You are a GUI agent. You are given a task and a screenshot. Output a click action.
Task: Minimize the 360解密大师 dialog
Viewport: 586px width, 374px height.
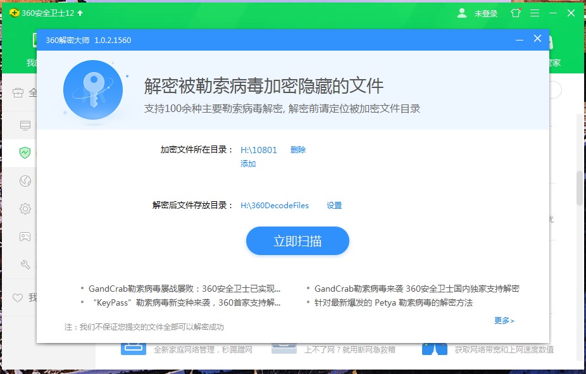click(x=519, y=40)
